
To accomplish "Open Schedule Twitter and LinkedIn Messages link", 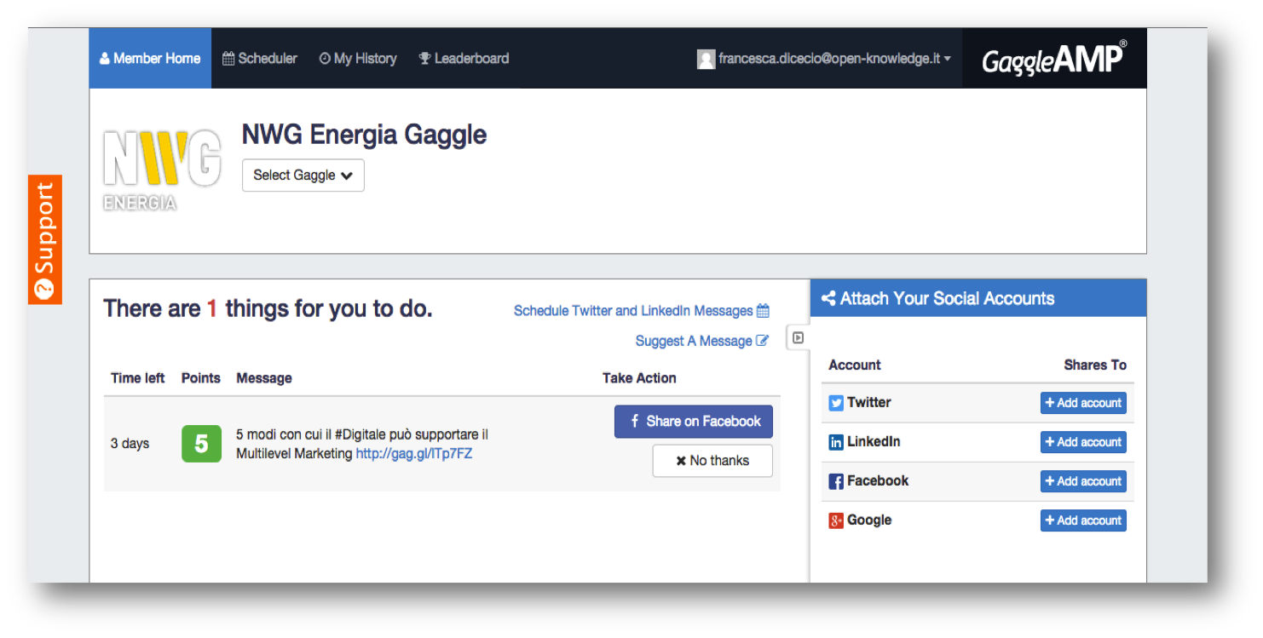I will coord(641,311).
